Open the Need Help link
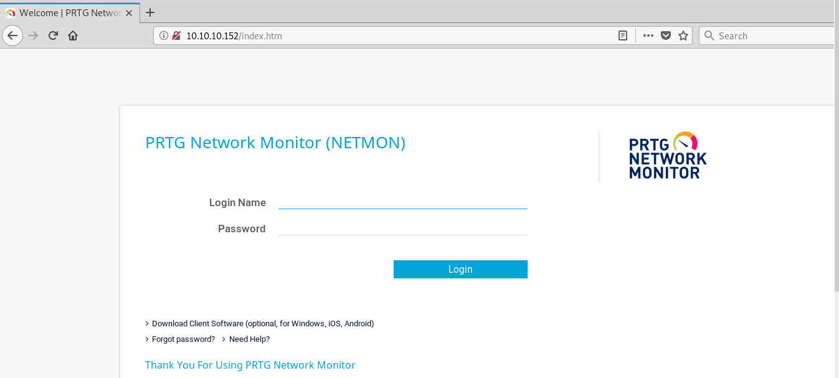This screenshot has width=839, height=378. 249,339
